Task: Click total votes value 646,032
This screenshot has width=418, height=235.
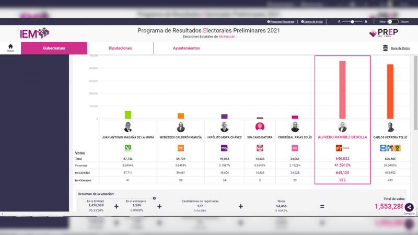Action: pyautogui.click(x=342, y=159)
